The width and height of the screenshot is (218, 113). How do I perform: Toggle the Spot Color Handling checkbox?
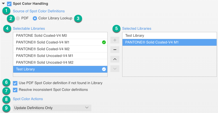tap(9, 4)
